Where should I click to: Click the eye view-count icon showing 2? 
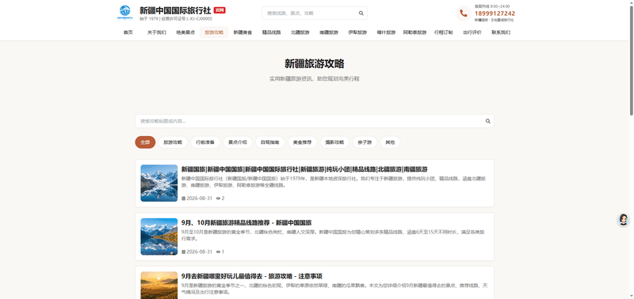(x=219, y=199)
